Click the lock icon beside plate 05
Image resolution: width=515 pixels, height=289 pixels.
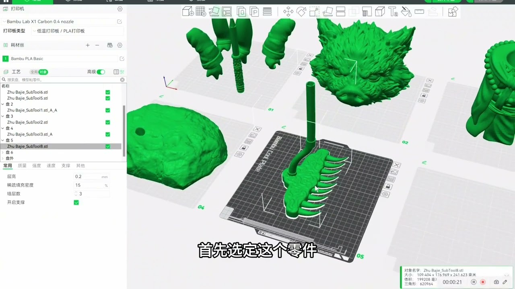388,187
